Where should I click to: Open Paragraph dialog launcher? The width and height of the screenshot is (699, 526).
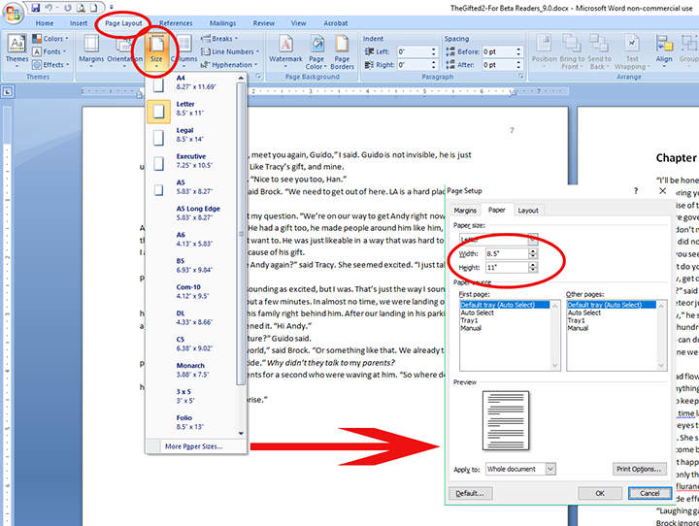520,77
